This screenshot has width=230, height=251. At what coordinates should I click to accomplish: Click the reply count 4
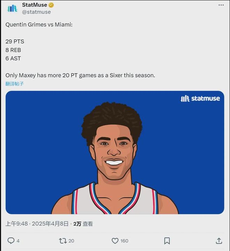pos(18,241)
